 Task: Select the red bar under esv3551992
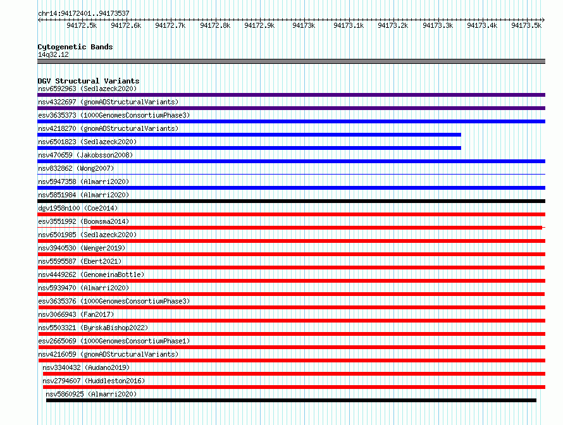tap(316, 228)
